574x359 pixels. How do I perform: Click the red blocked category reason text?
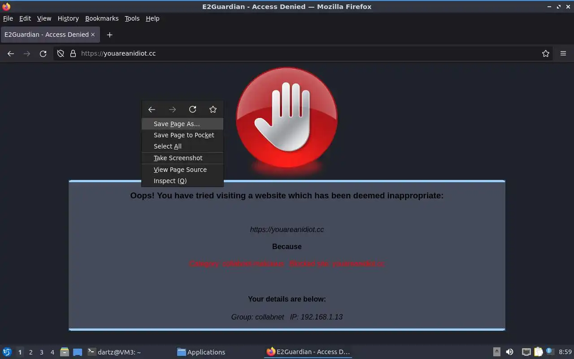[287, 263]
